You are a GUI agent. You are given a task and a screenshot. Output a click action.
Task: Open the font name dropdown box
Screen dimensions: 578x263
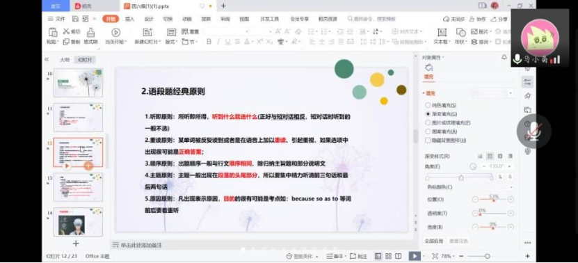227,32
